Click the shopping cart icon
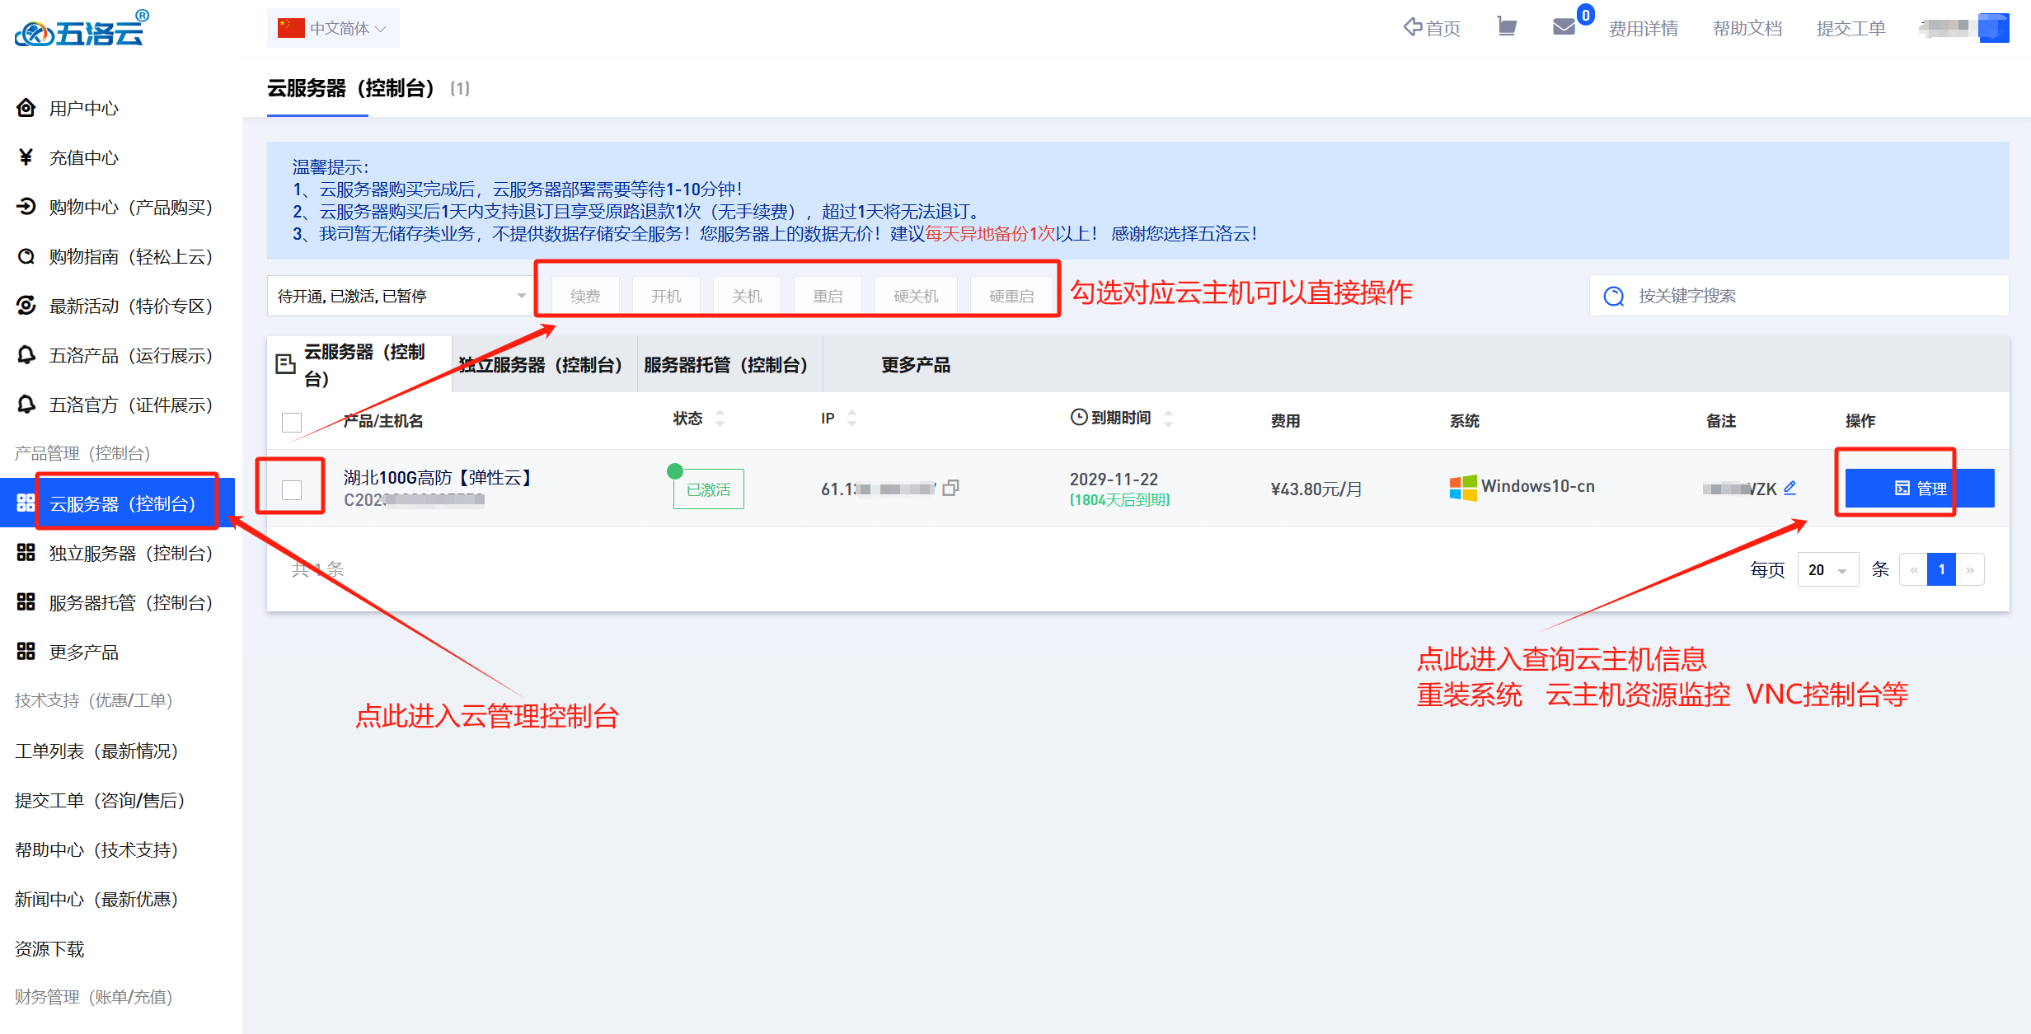 click(1507, 27)
